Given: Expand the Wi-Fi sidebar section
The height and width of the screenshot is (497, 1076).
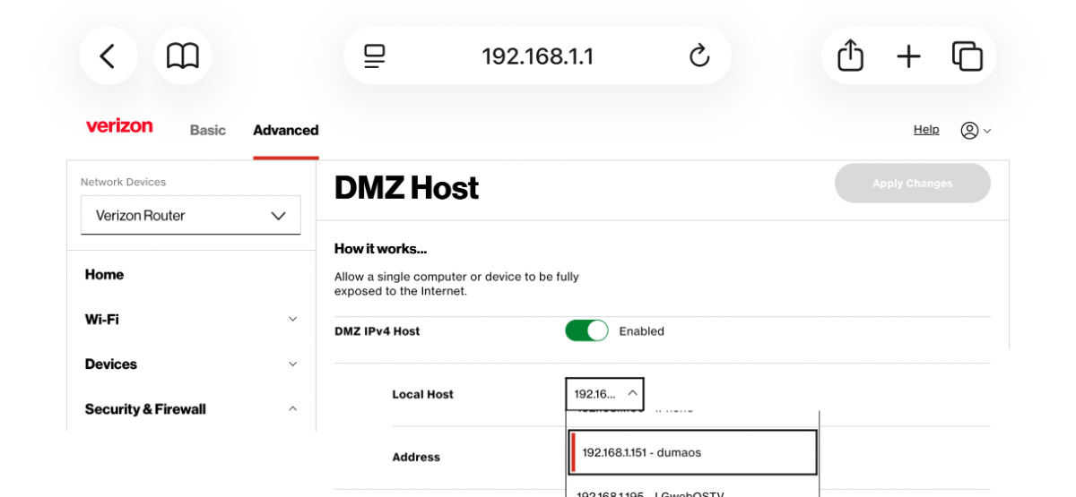Looking at the screenshot, I should (x=191, y=319).
